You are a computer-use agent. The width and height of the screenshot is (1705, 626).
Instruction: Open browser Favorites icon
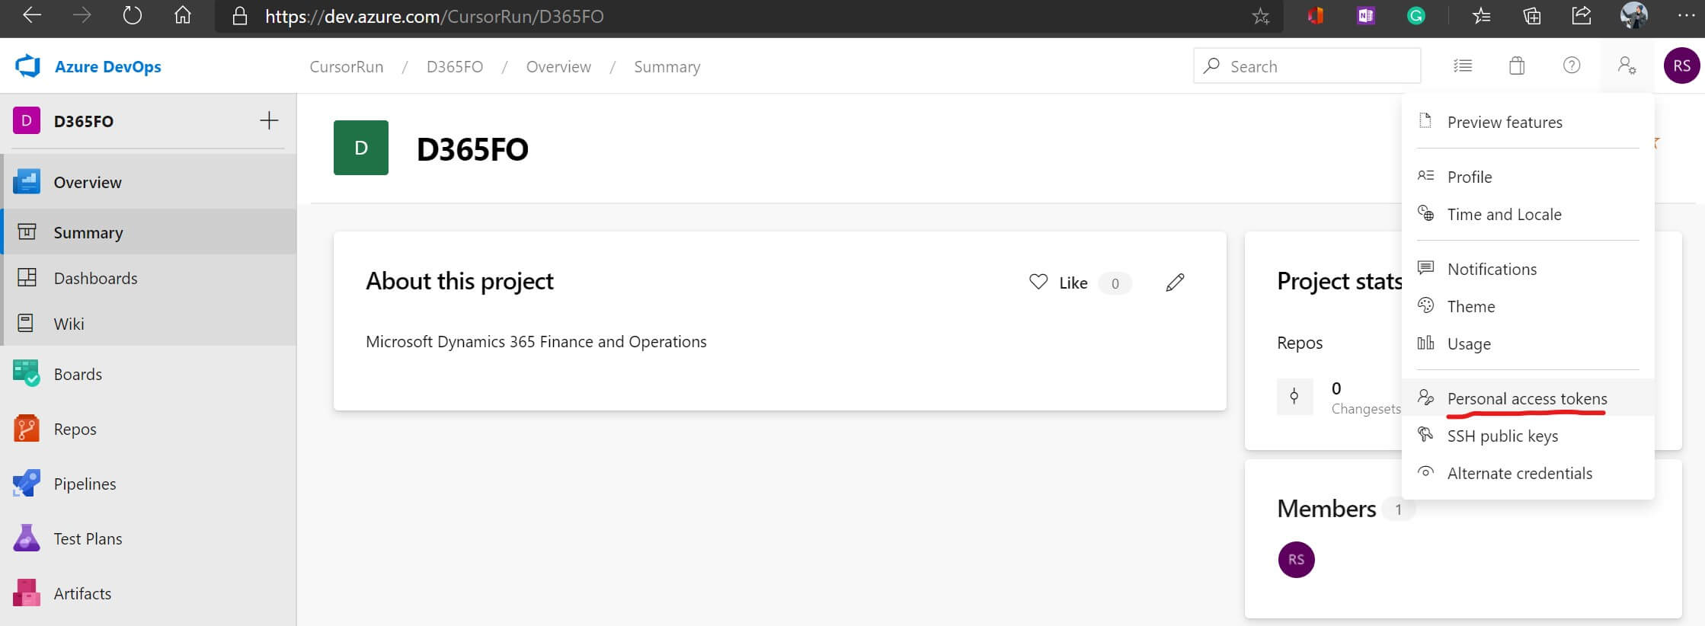(x=1482, y=15)
